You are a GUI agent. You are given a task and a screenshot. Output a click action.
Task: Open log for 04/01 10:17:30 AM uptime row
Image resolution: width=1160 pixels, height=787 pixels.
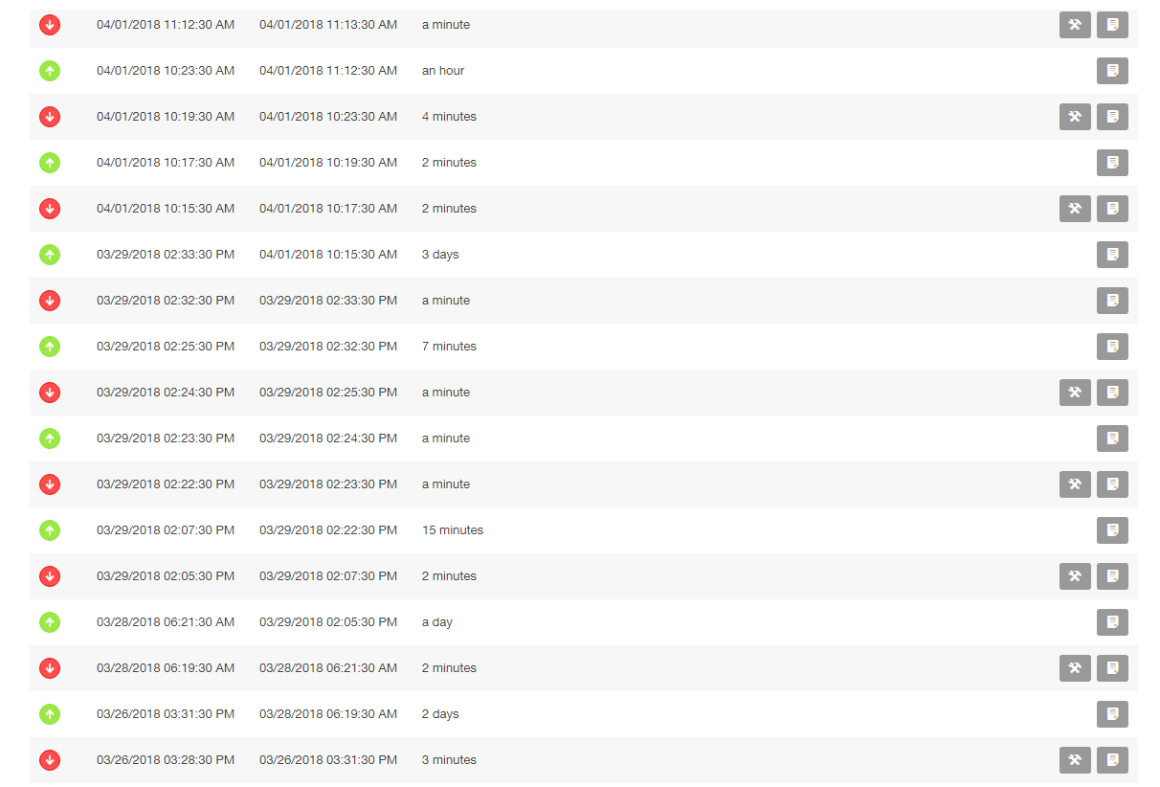(1112, 163)
